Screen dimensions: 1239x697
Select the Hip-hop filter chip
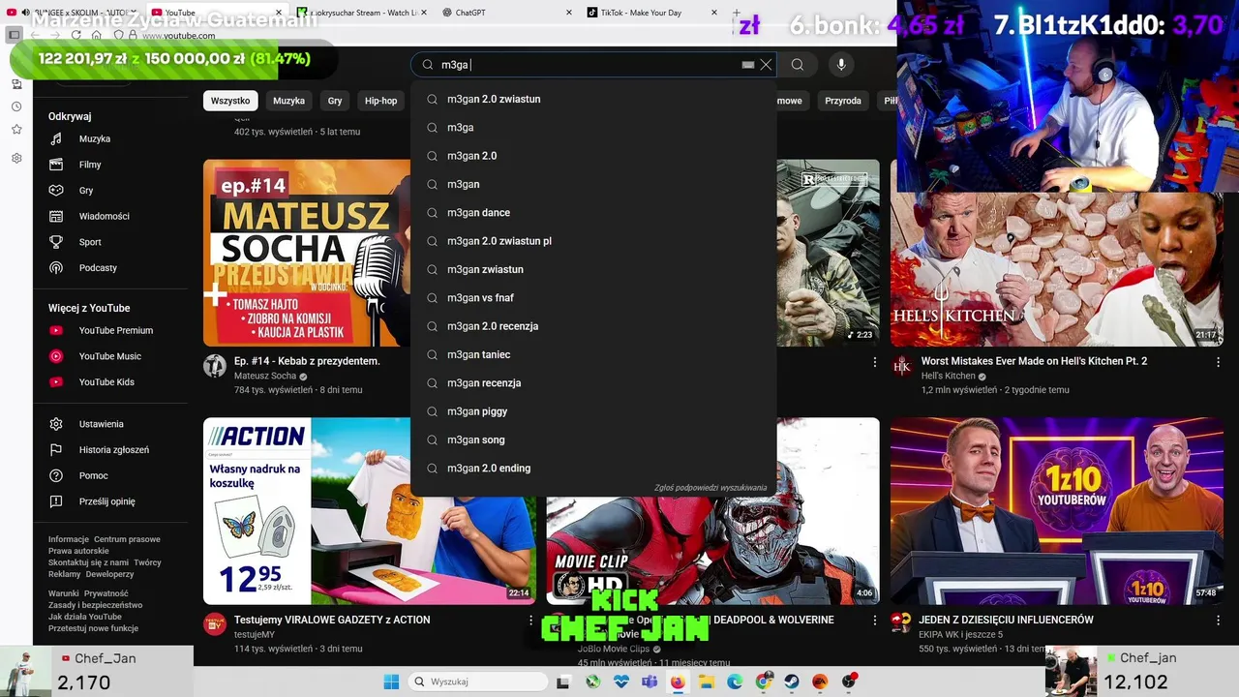[380, 101]
